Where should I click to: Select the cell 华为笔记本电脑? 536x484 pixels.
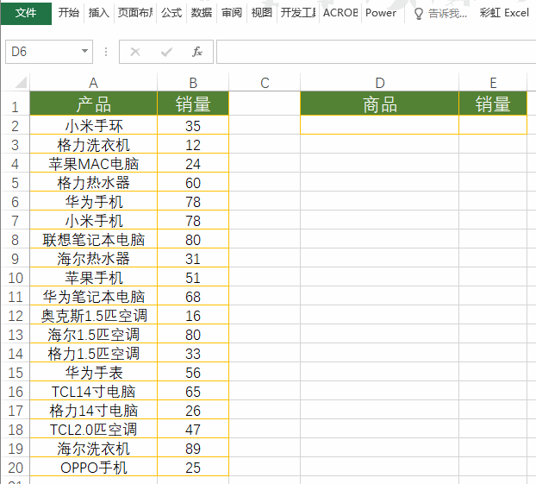click(93, 297)
